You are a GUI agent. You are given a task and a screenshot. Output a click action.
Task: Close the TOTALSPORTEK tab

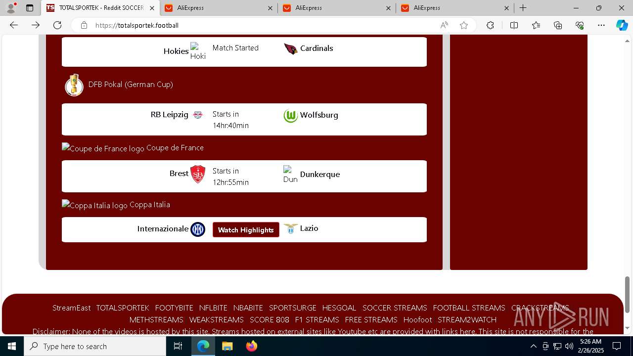tap(152, 8)
